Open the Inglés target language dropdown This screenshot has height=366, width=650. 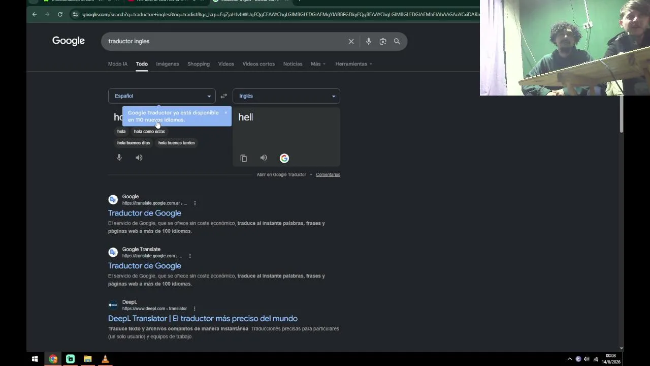[286, 96]
